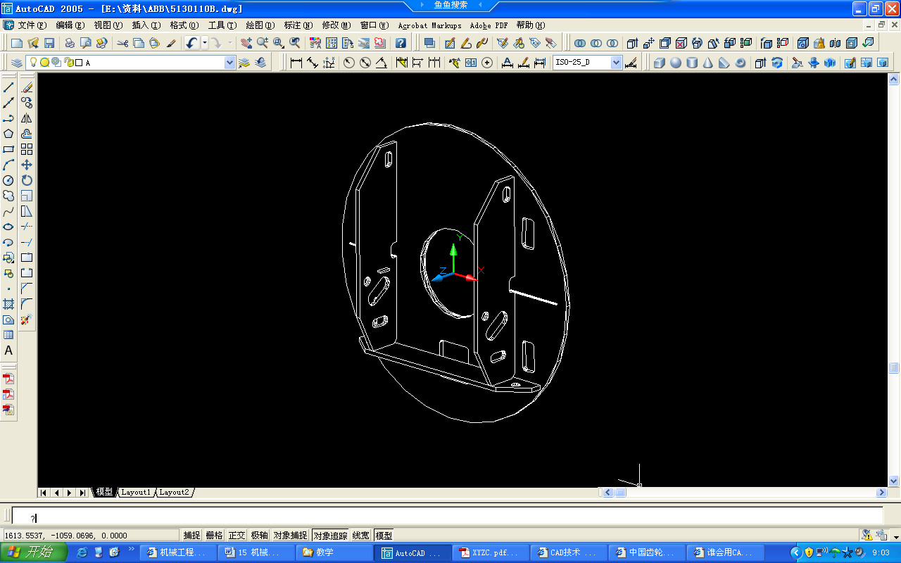Select the Multiline Text tool
The image size is (901, 563).
pos(8,350)
